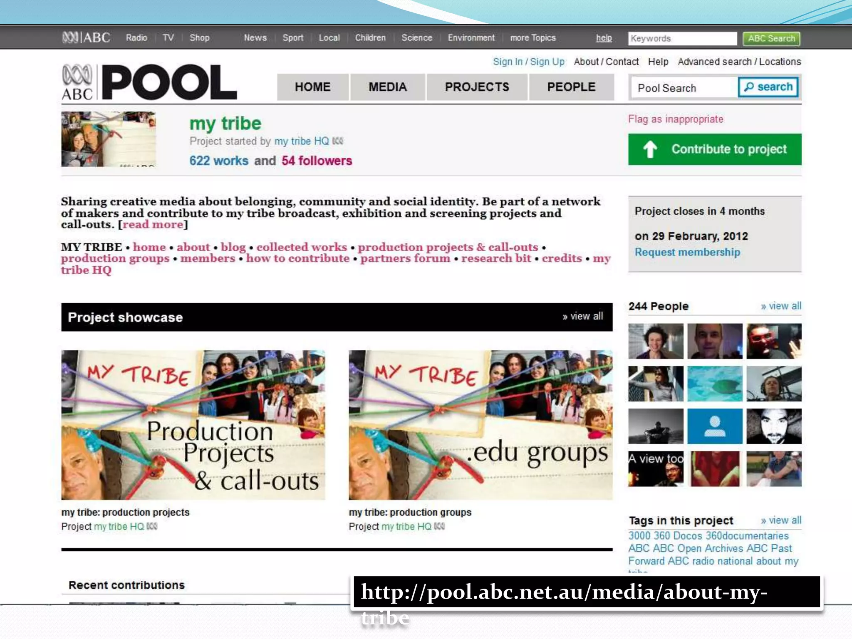Viewport: 852px width, 639px height.
Task: Click view all next to 244 People
Action: [x=781, y=306]
